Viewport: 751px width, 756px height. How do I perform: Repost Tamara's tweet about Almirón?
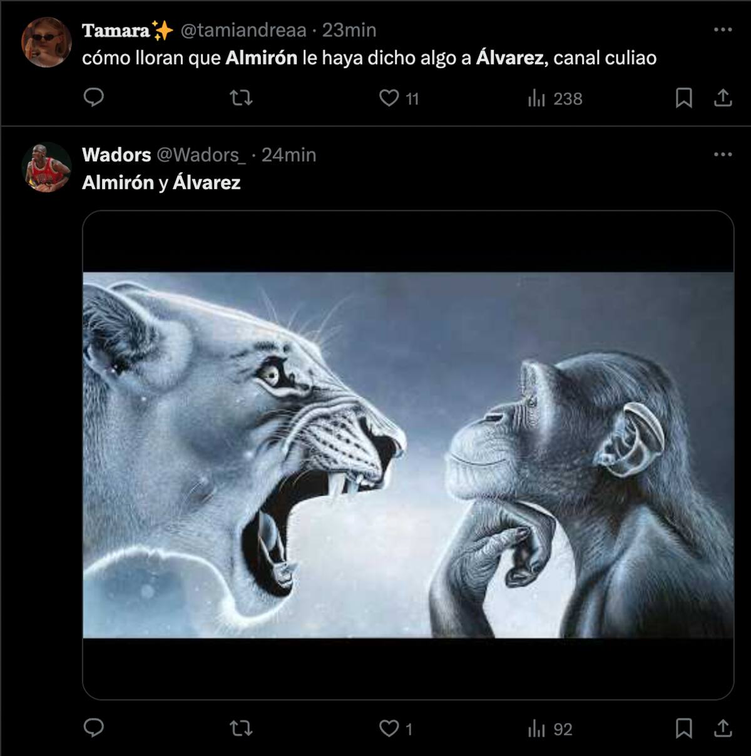click(241, 98)
